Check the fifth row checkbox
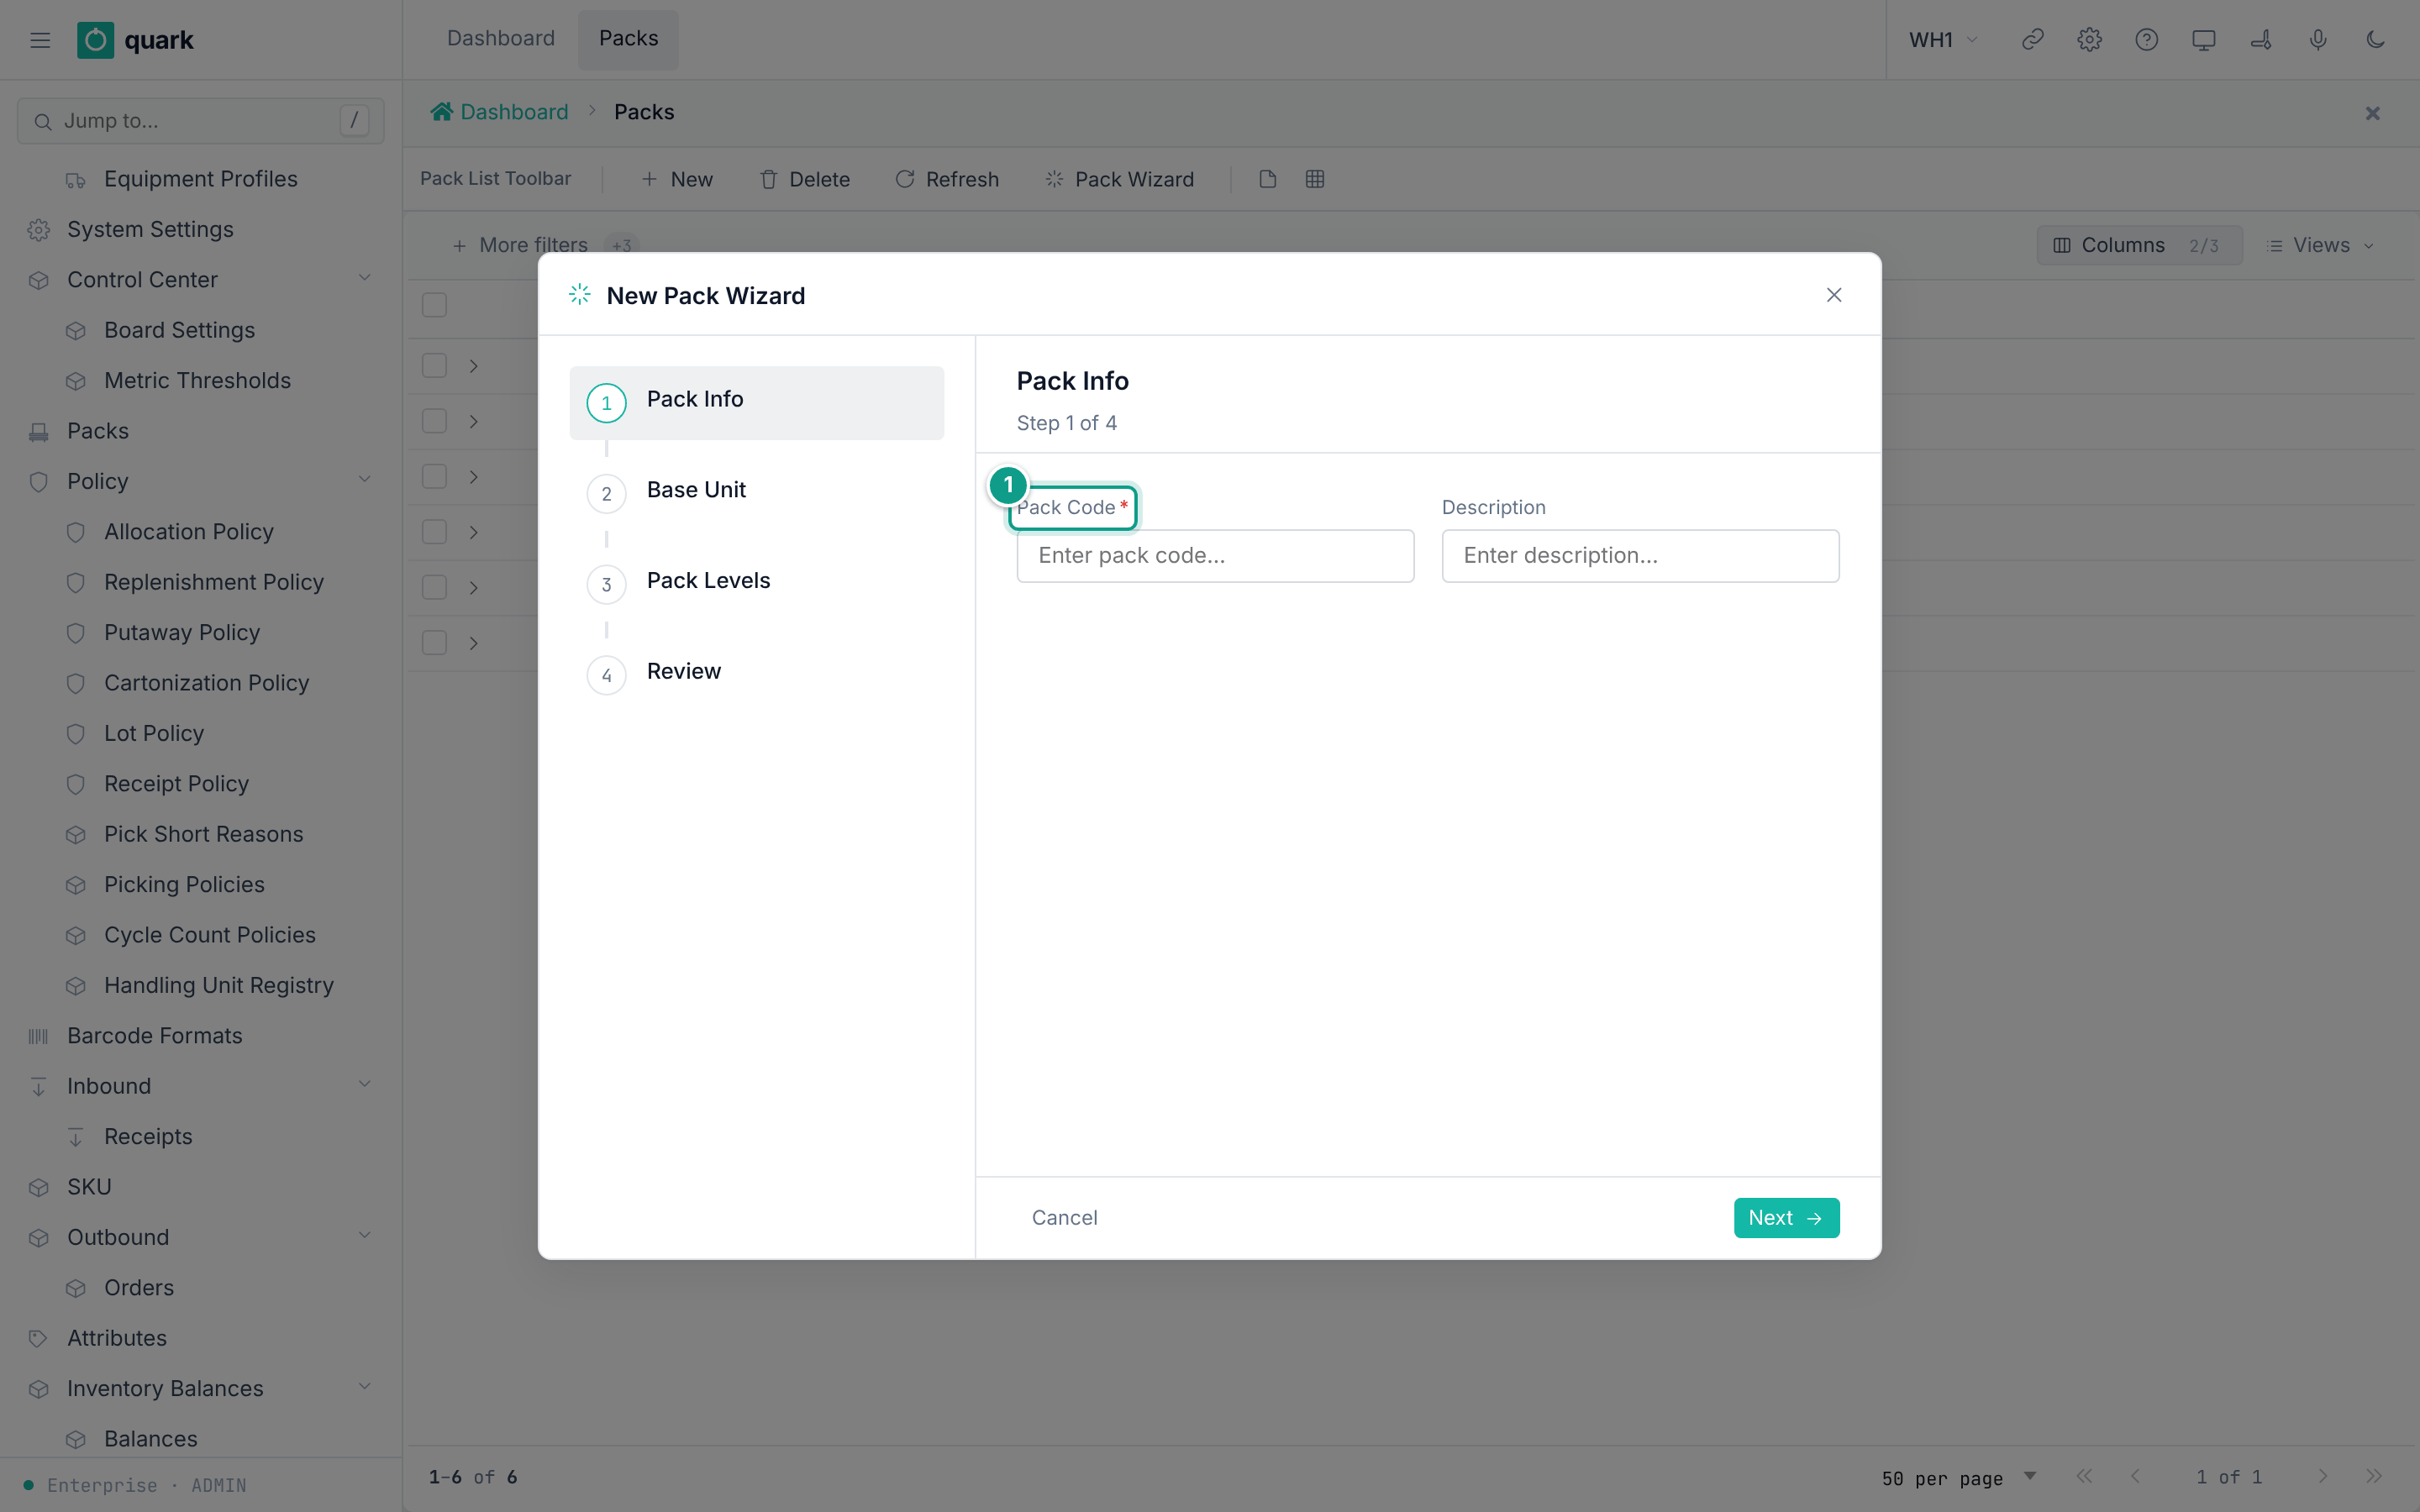The image size is (2420, 1512). coord(434,587)
